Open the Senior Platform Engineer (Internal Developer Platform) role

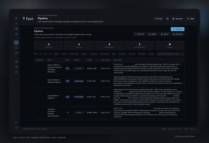(55, 69)
